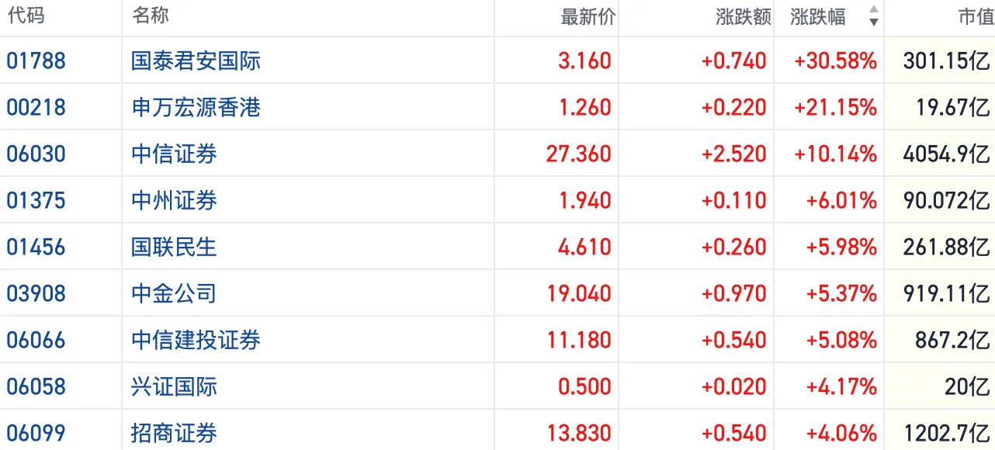Image resolution: width=995 pixels, height=450 pixels.
Task: Open stock 国联民生
Action: 174,247
